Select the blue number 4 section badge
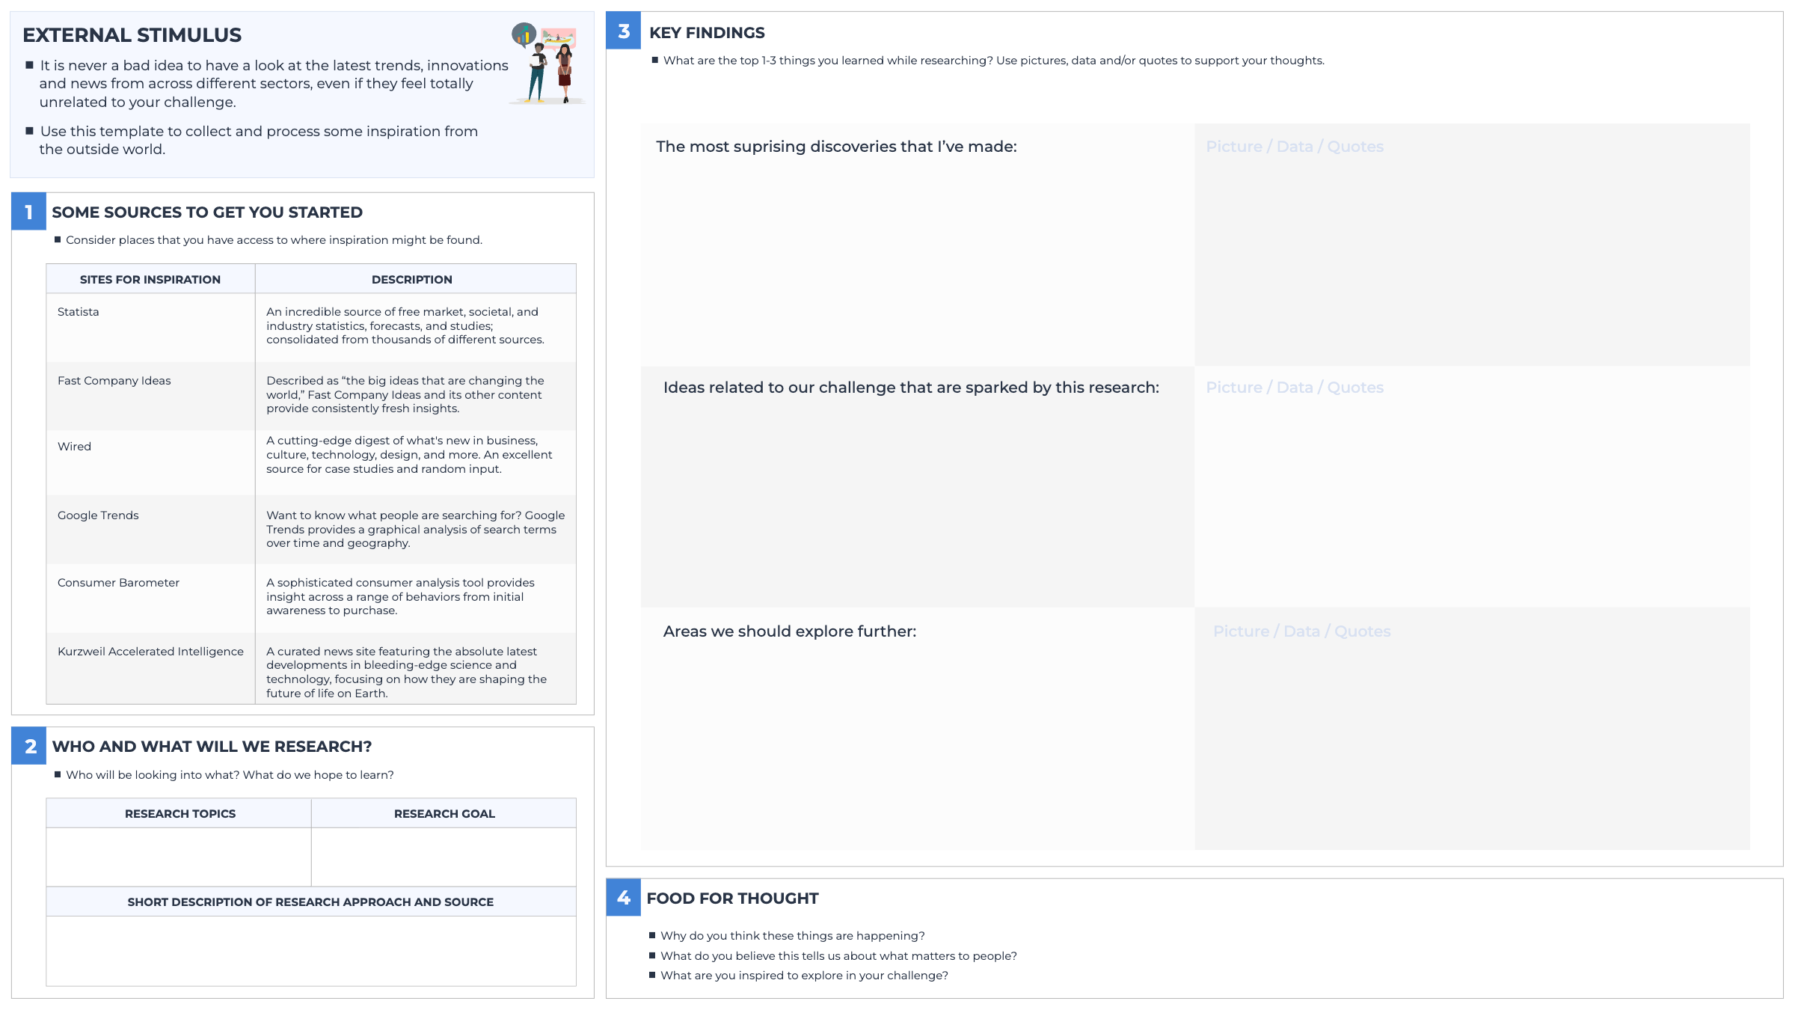This screenshot has width=1795, height=1010. pyautogui.click(x=623, y=897)
